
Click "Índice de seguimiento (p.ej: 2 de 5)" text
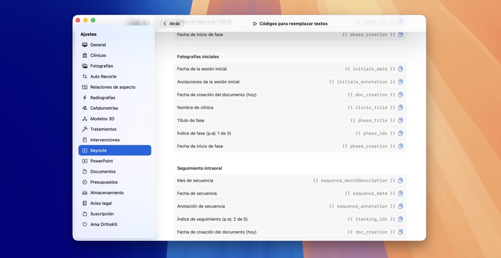point(212,219)
